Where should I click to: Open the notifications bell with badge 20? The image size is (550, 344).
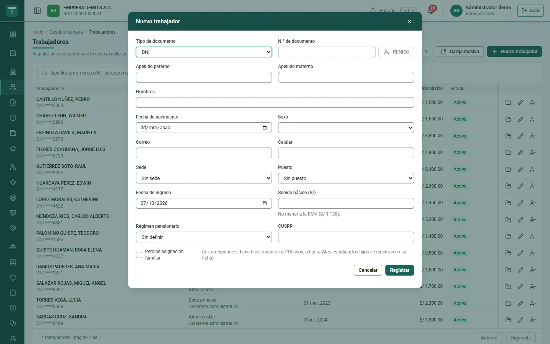[431, 10]
